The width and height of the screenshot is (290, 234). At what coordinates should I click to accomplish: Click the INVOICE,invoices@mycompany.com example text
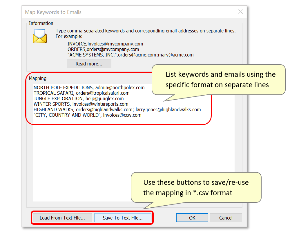point(105,44)
